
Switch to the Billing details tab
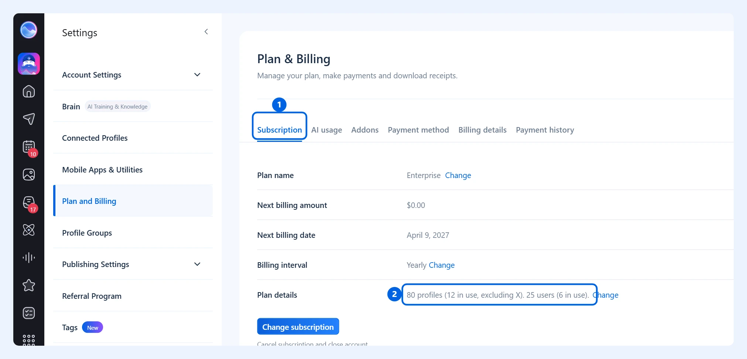[x=482, y=130]
